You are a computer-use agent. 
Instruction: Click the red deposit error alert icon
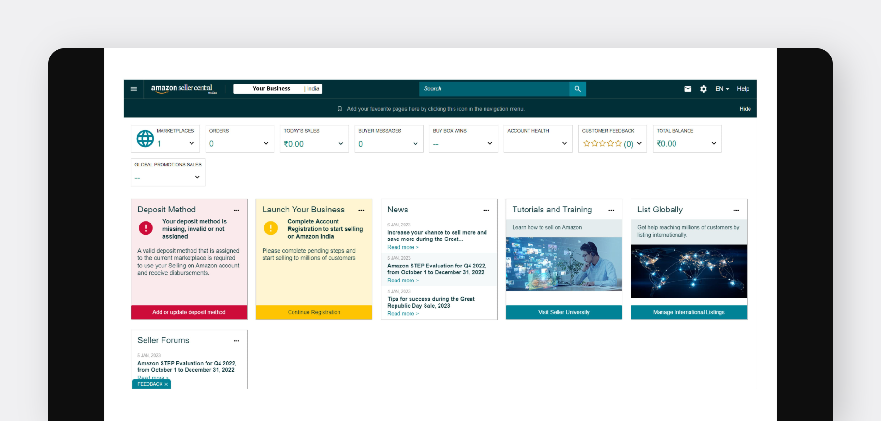(x=146, y=228)
